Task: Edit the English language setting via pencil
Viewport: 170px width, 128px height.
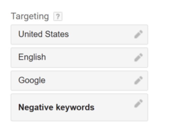Action: [139, 57]
